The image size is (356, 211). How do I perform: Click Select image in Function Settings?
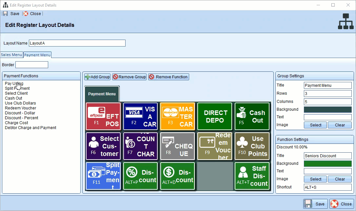pos(315,179)
